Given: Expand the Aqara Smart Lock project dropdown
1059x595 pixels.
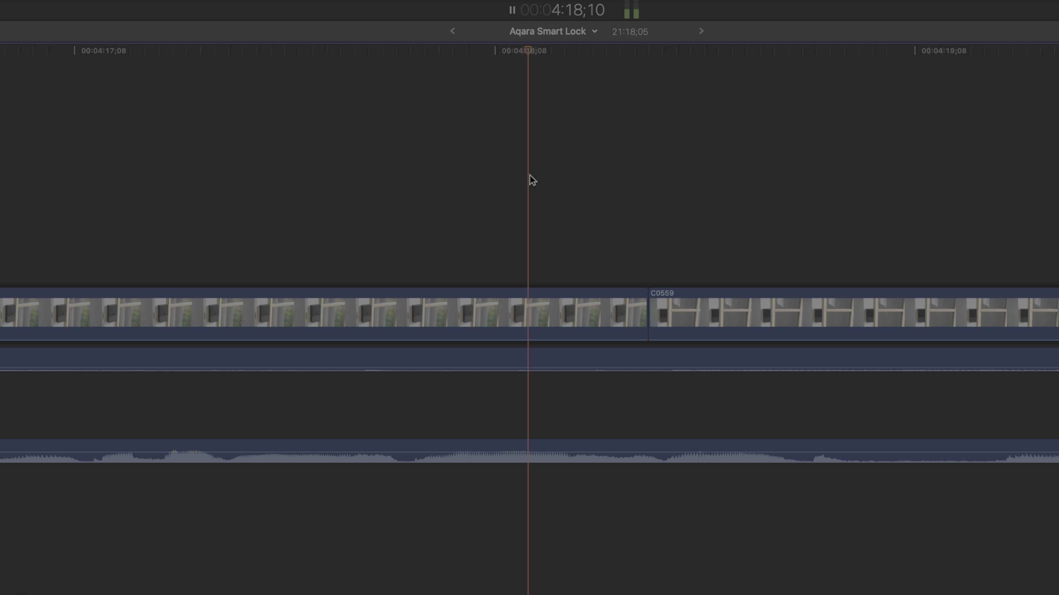Looking at the screenshot, I should tap(595, 31).
